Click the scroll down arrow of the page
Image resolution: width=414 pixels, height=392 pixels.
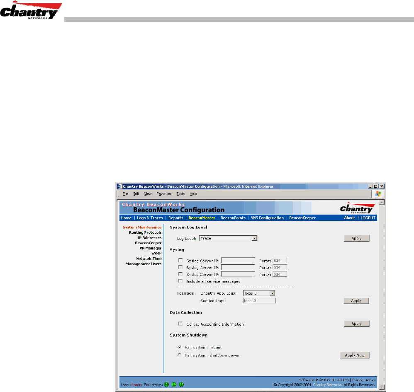382,387
